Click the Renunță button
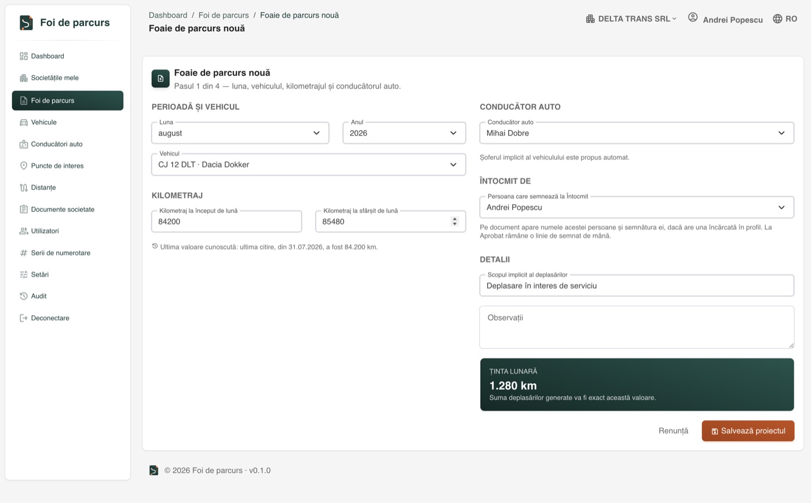 (673, 431)
